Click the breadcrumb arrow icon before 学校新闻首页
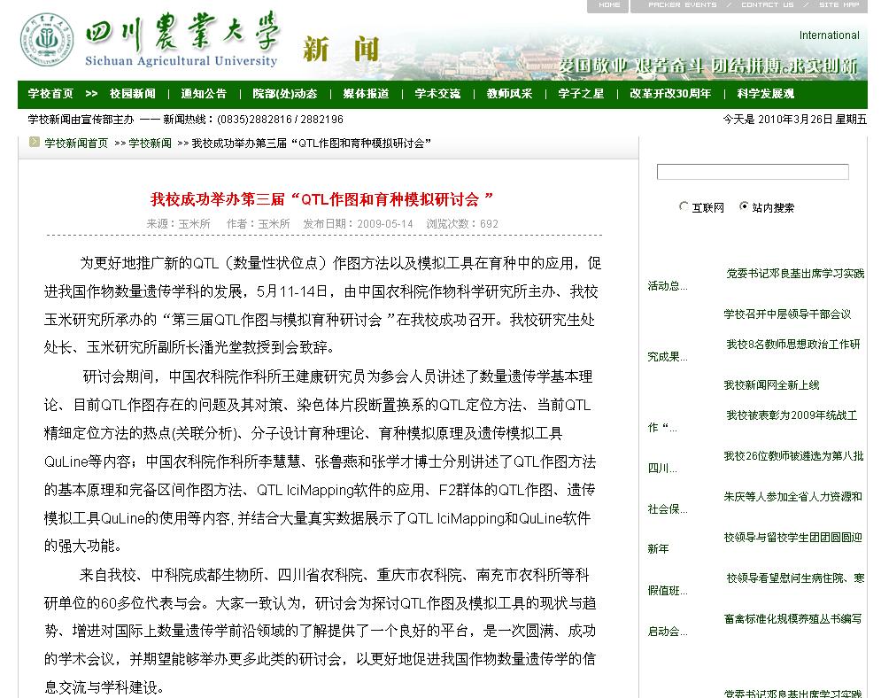Viewport: 881px width, 698px height. pos(35,143)
